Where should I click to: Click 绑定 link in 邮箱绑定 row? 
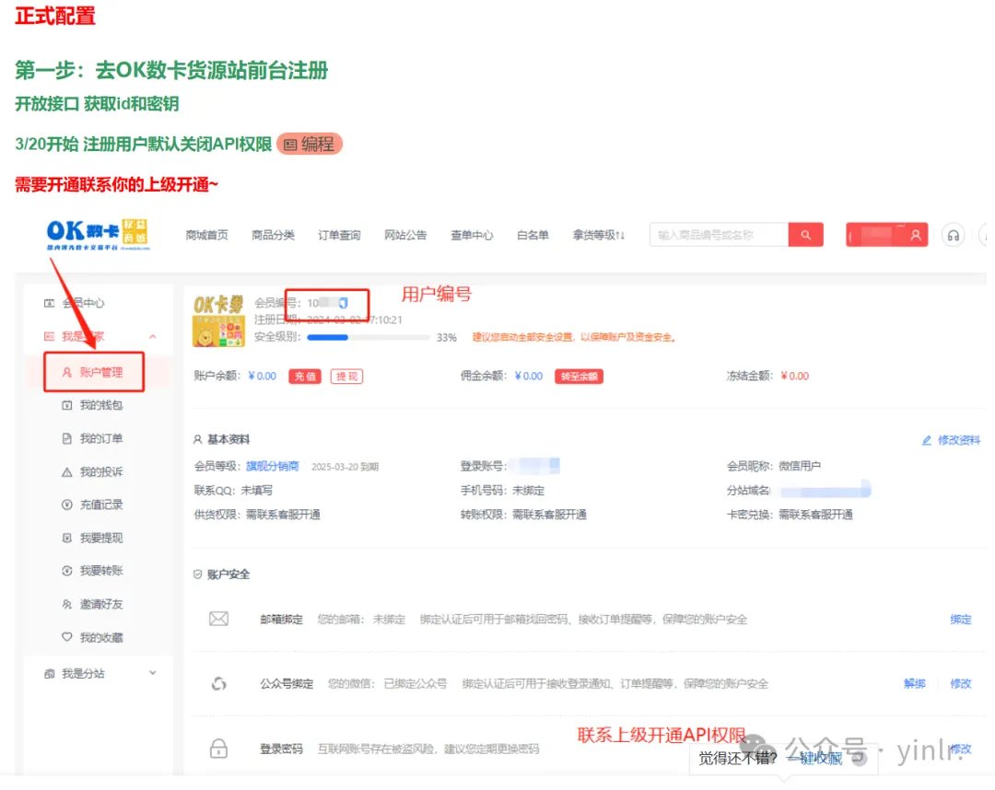point(961,620)
